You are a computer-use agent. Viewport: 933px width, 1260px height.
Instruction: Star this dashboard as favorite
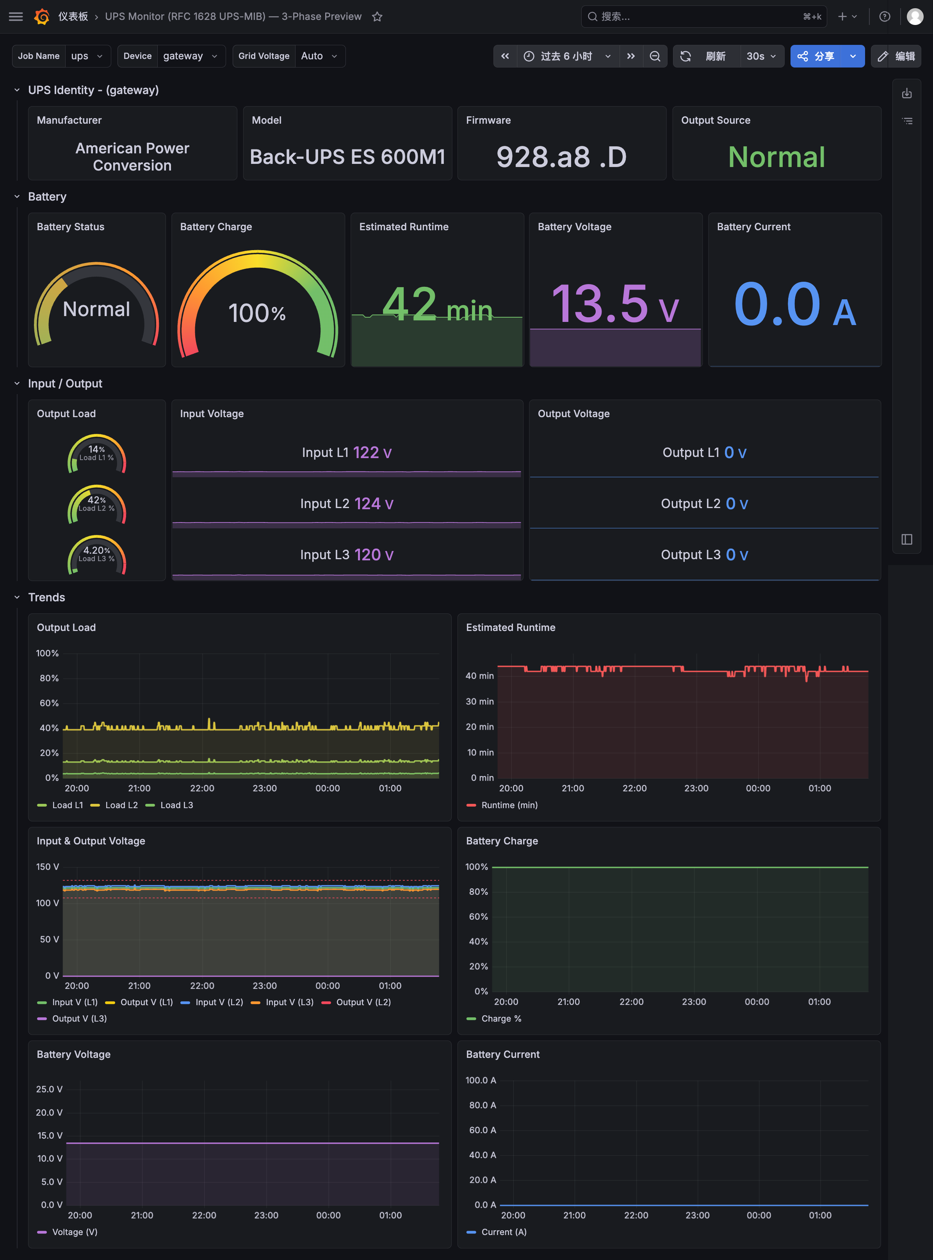tap(377, 16)
